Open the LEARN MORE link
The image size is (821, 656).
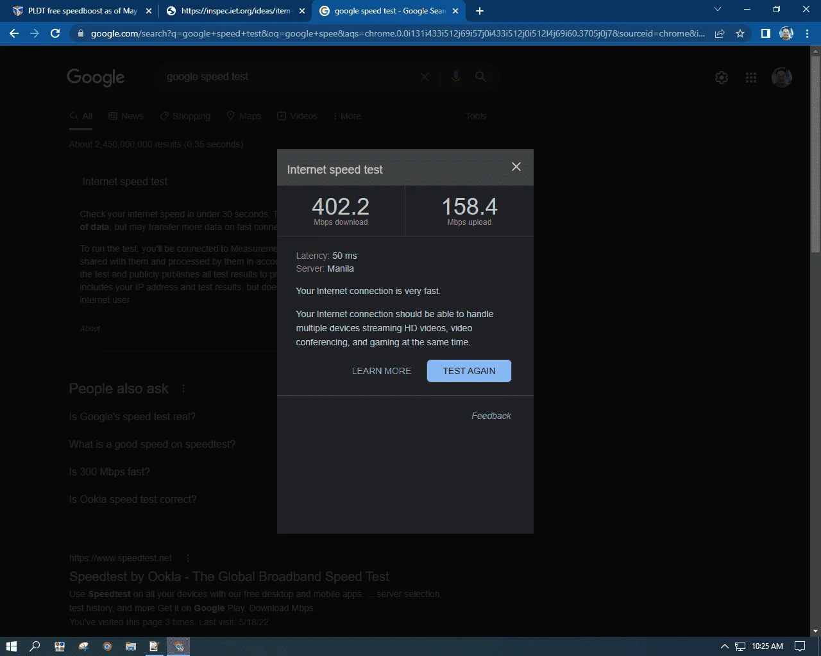pyautogui.click(x=382, y=371)
